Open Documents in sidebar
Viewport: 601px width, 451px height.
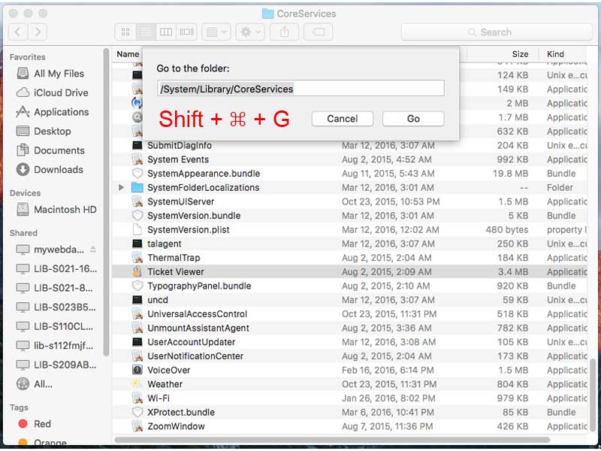click(x=50, y=150)
